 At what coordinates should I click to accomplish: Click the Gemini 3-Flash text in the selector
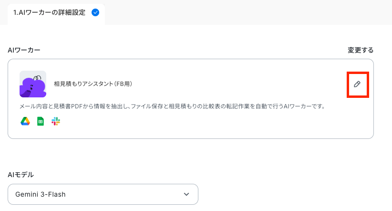(40, 194)
